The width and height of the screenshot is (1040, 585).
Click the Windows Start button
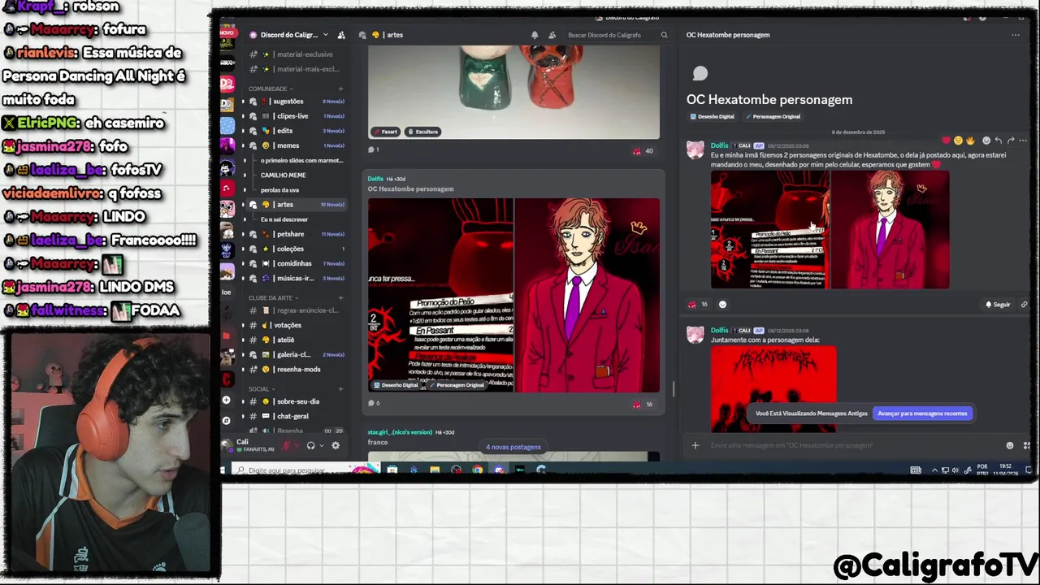223,470
